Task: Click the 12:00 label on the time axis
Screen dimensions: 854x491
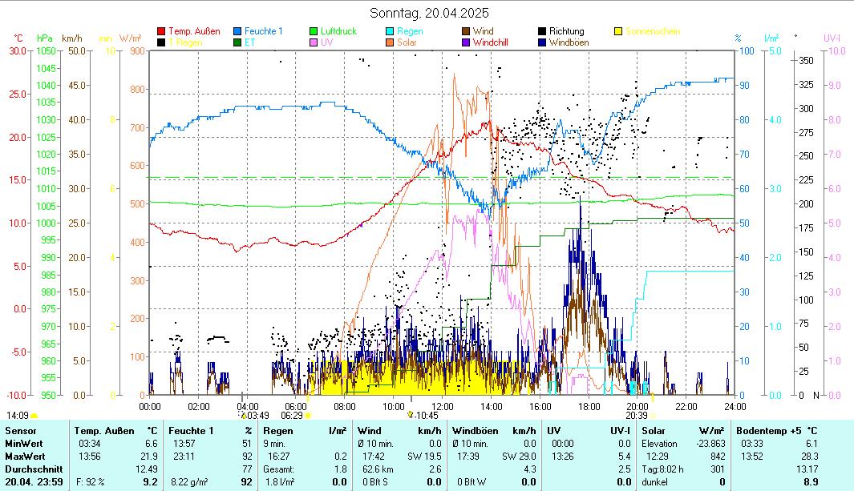Action: [x=442, y=406]
